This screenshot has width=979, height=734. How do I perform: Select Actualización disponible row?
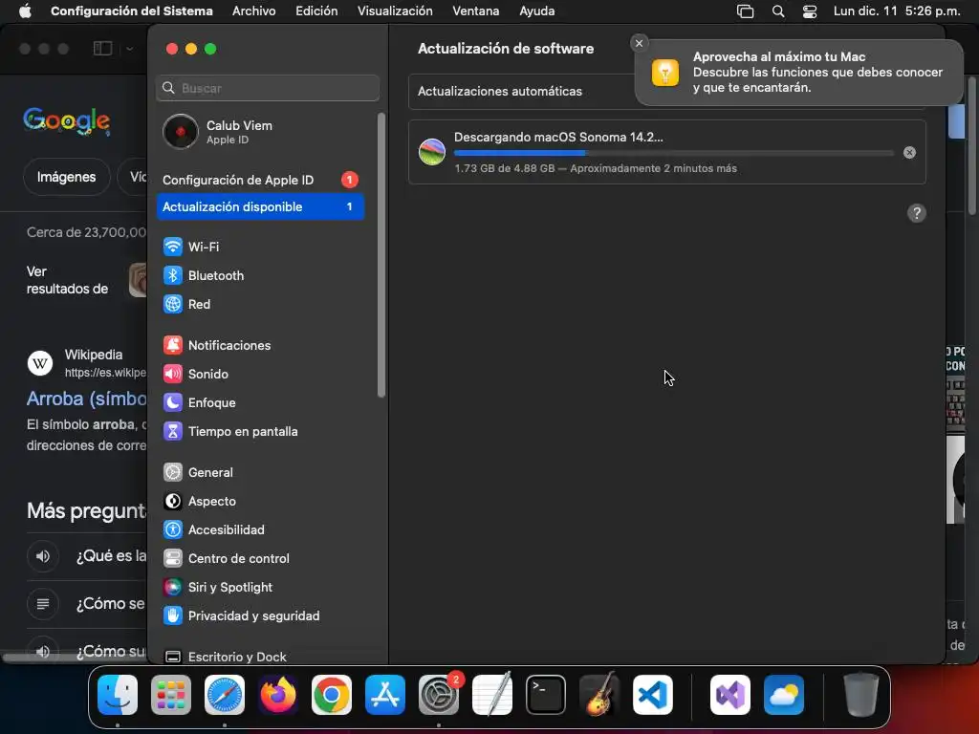tap(260, 206)
